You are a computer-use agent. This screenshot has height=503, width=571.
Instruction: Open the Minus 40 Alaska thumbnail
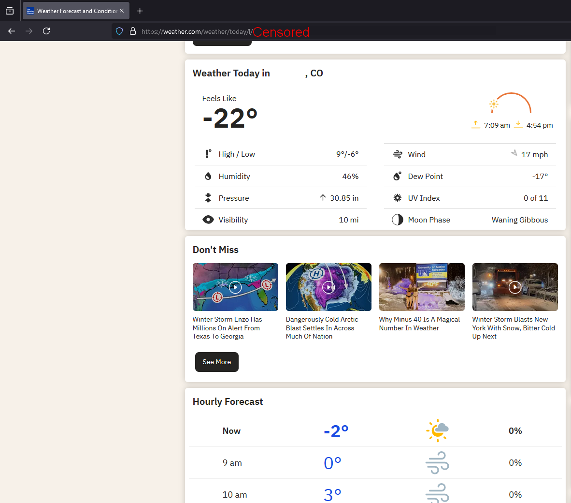[422, 287]
